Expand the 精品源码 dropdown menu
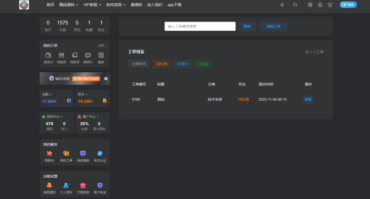This screenshot has width=370, height=199. coord(68,5)
